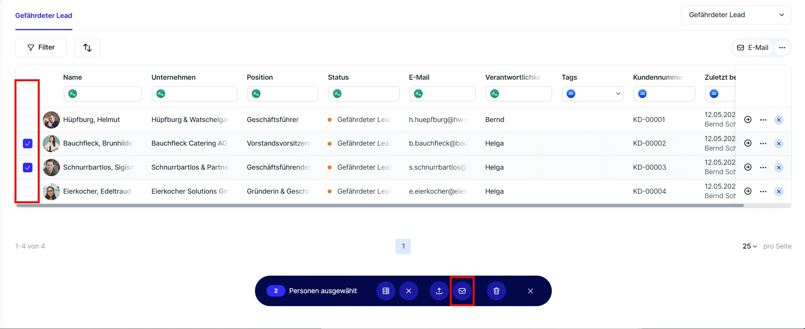Click the Verantwortlichkeit column filter field

click(519, 94)
